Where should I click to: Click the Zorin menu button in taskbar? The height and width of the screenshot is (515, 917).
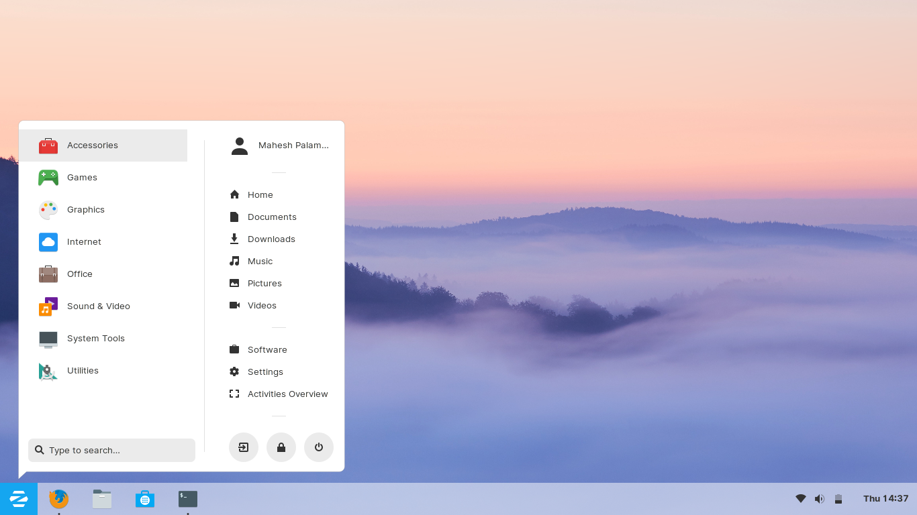point(19,499)
